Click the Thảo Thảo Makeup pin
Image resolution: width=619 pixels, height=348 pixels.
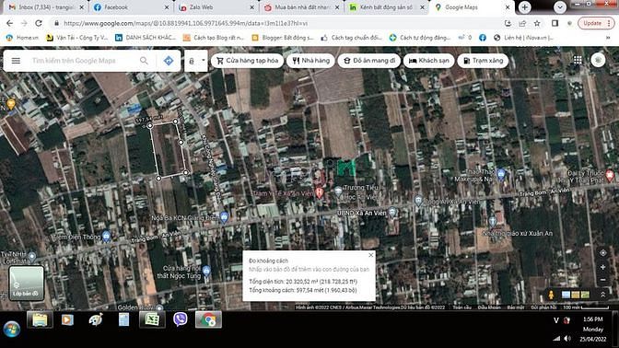point(501,174)
